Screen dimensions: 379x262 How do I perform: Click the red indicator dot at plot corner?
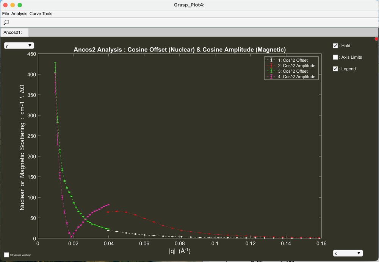pos(376,39)
